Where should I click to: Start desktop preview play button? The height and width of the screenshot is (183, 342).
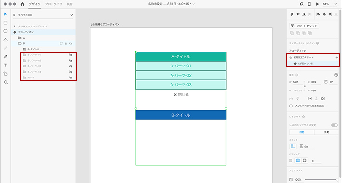[317, 4]
